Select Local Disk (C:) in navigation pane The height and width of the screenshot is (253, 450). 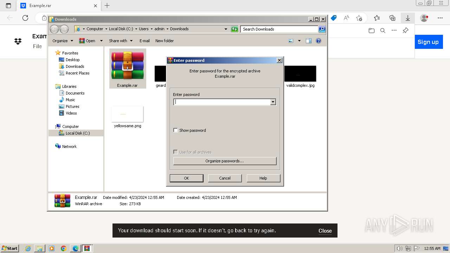pyautogui.click(x=77, y=133)
